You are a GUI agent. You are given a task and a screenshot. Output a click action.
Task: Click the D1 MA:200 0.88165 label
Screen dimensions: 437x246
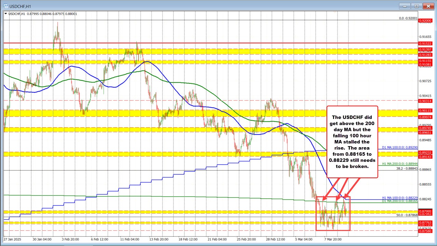pos(399,201)
